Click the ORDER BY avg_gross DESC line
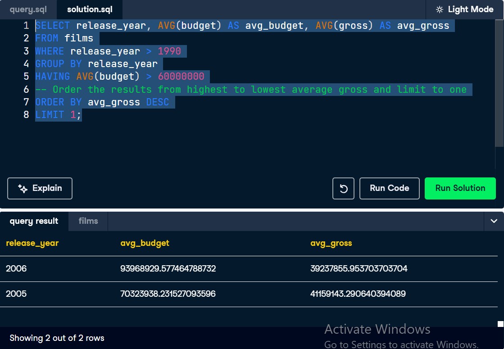This screenshot has width=504, height=349. point(102,102)
